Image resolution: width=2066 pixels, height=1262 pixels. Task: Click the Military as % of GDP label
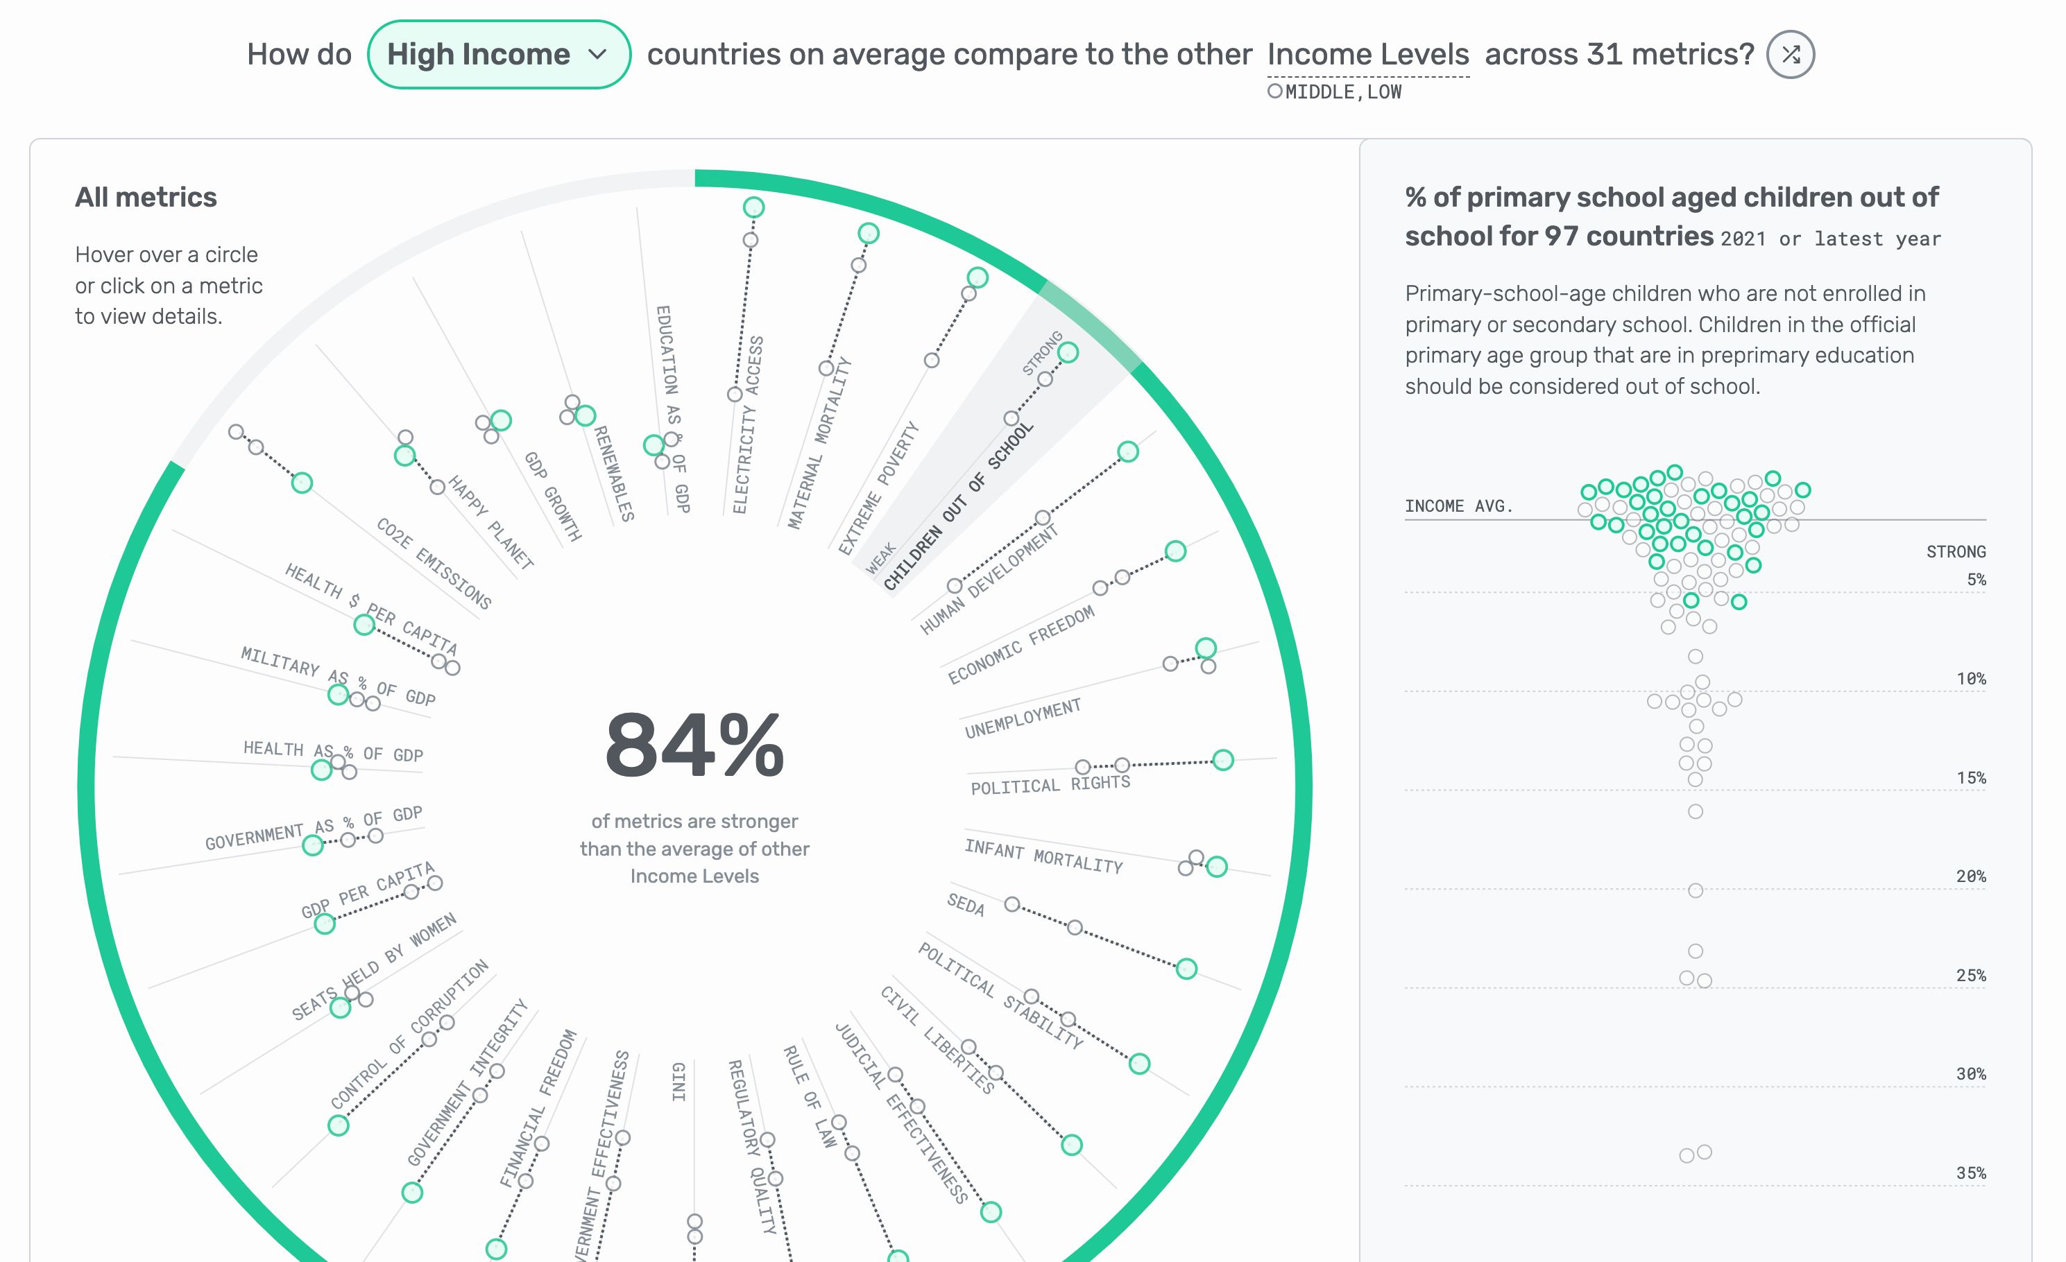[x=337, y=675]
